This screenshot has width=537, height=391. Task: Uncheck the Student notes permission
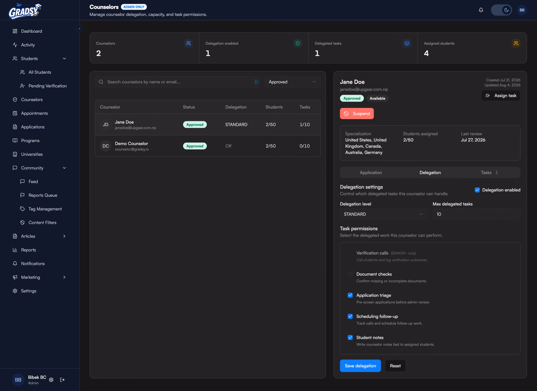pos(350,338)
